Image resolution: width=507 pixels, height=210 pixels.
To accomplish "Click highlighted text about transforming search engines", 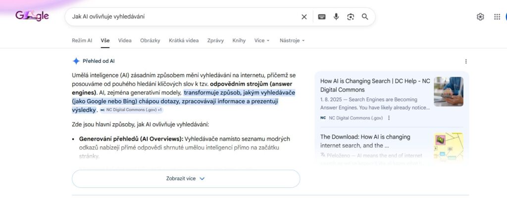I will [x=183, y=101].
